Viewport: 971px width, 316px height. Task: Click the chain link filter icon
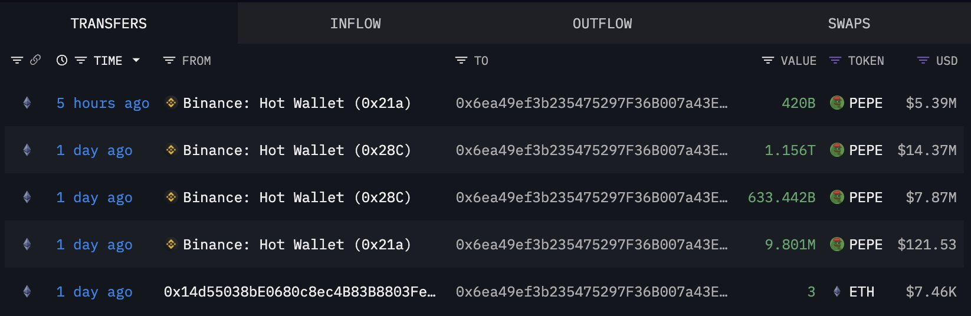point(35,60)
